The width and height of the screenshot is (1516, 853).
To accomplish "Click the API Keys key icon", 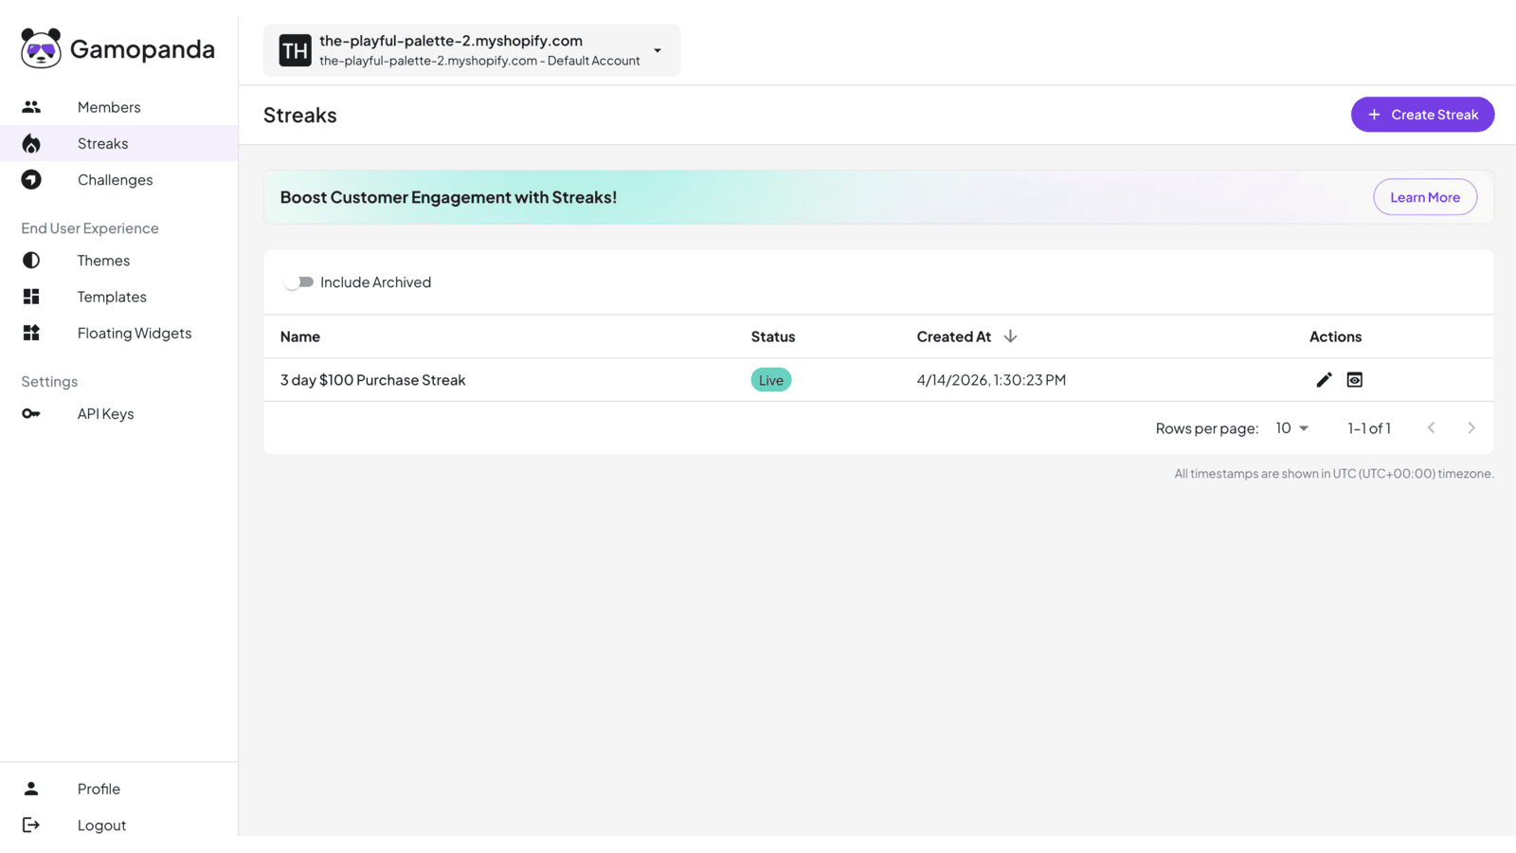I will tap(31, 413).
